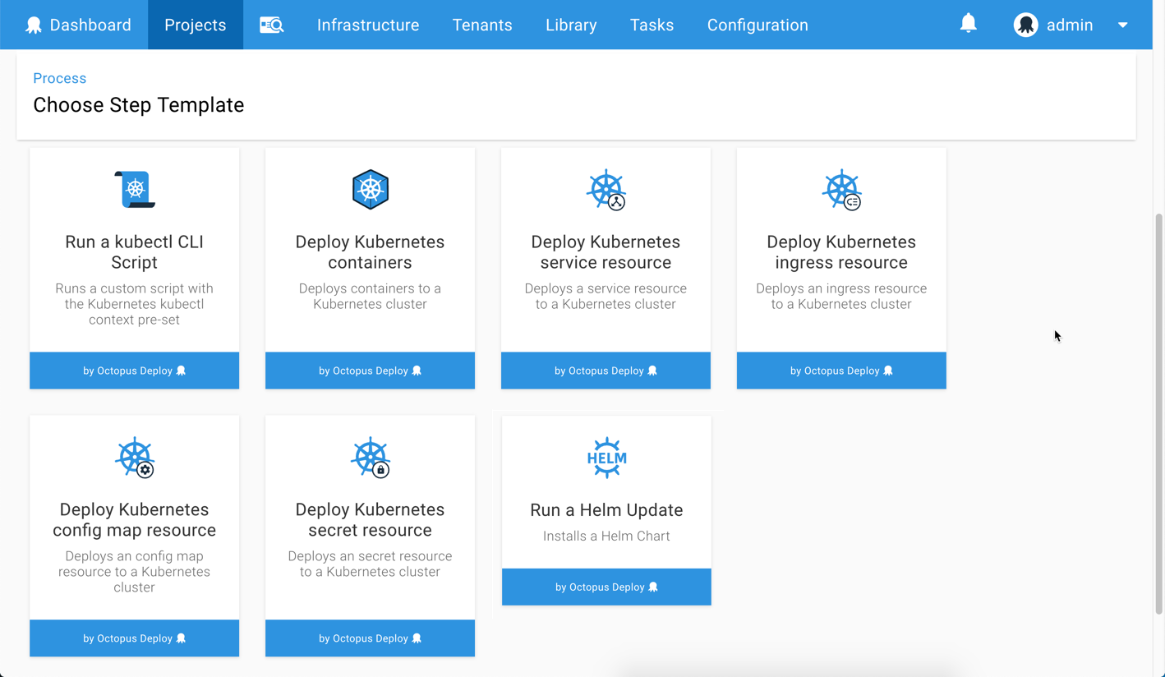1165x677 pixels.
Task: Select the Kubernetes ingress resource icon
Action: [x=841, y=188]
